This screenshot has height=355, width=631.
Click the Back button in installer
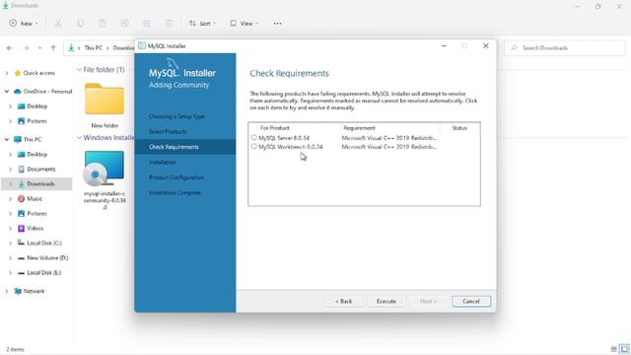(344, 301)
